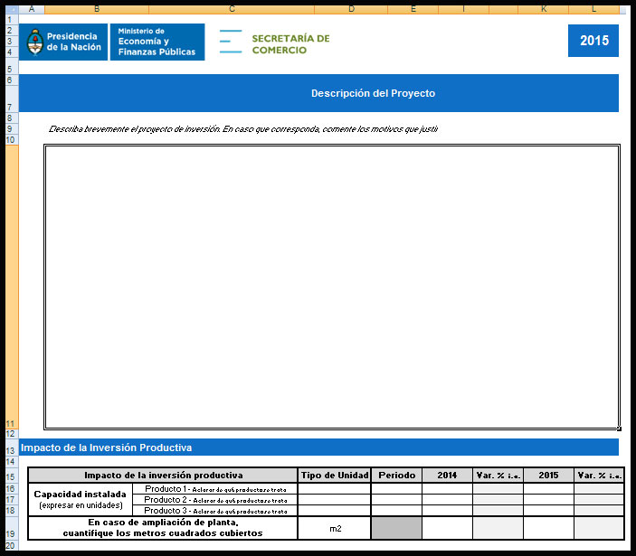This screenshot has width=636, height=556.
Task: Click the Ministerio de Economía y Finanzas Públicas logo
Action: [157, 42]
